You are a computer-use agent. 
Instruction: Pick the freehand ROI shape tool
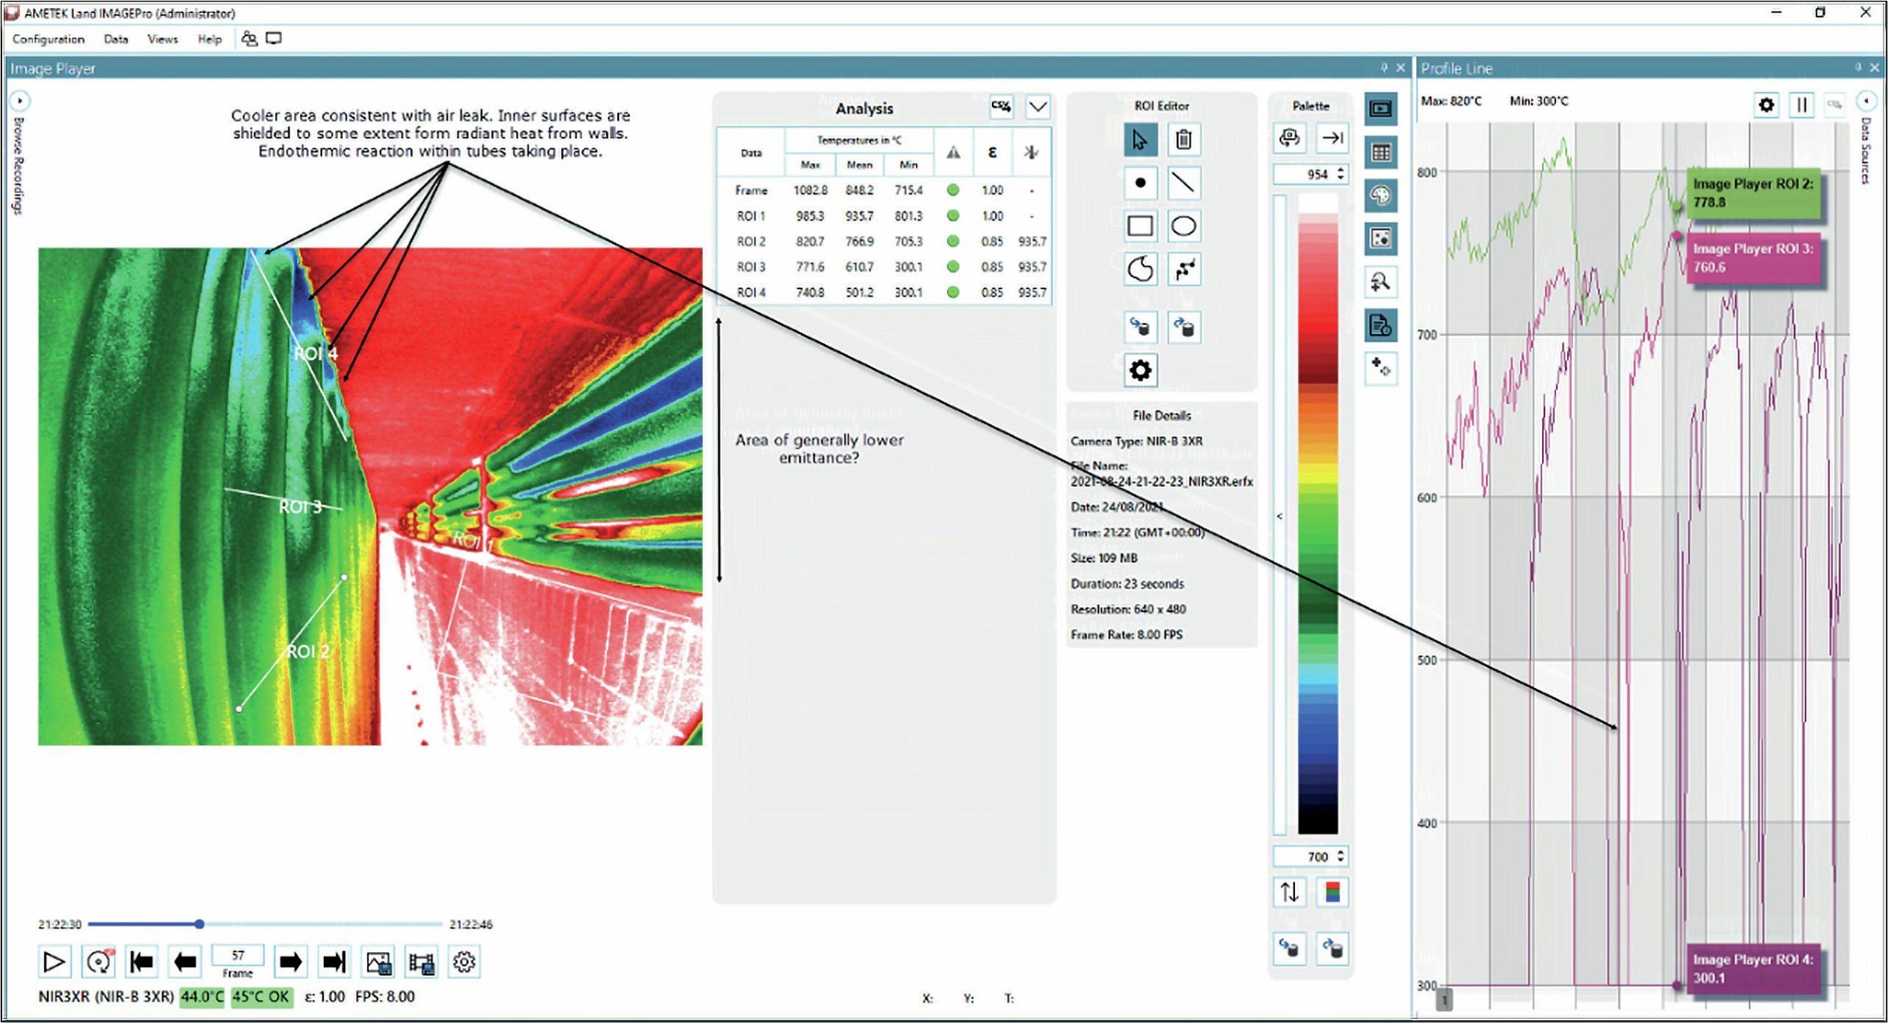1140,269
